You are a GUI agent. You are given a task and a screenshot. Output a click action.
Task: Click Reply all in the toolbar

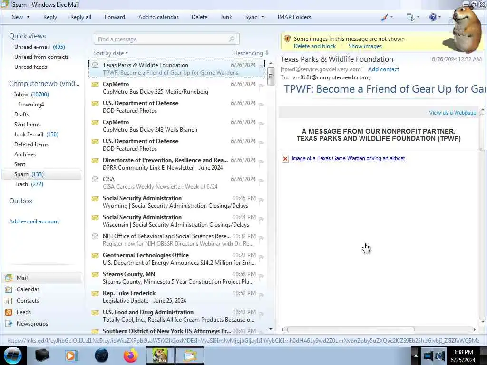click(81, 17)
